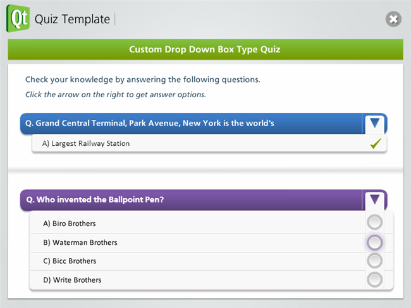Collapse the Ballpoint Pen question dropdown arrow
The height and width of the screenshot is (308, 411).
point(375,200)
